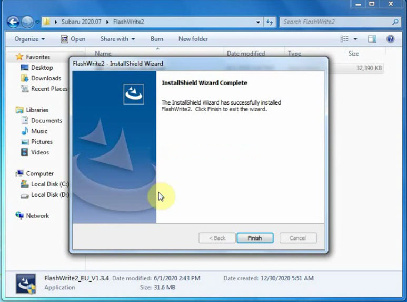Image resolution: width=407 pixels, height=302 pixels.
Task: Select Libraries in the navigation pane
Action: coord(37,110)
